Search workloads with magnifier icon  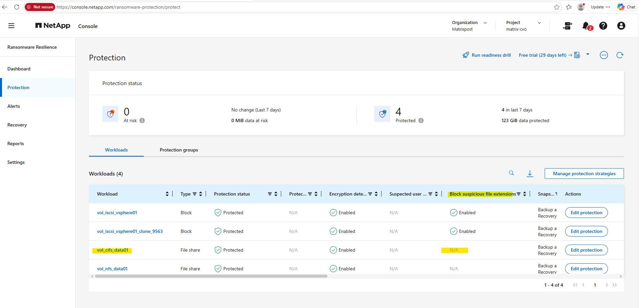[511, 173]
